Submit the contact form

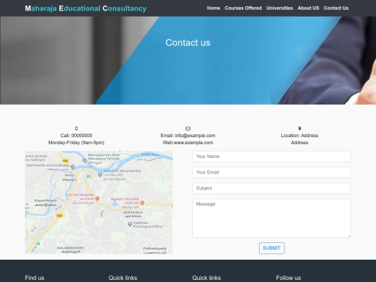point(272,248)
